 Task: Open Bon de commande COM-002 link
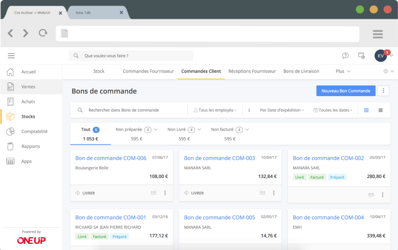point(328,158)
